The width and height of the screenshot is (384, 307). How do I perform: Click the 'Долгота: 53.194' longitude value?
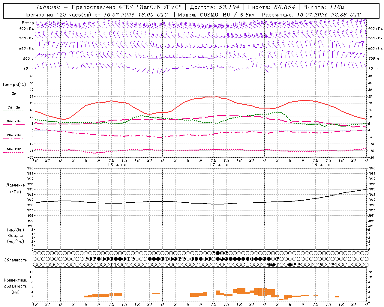coord(214,7)
